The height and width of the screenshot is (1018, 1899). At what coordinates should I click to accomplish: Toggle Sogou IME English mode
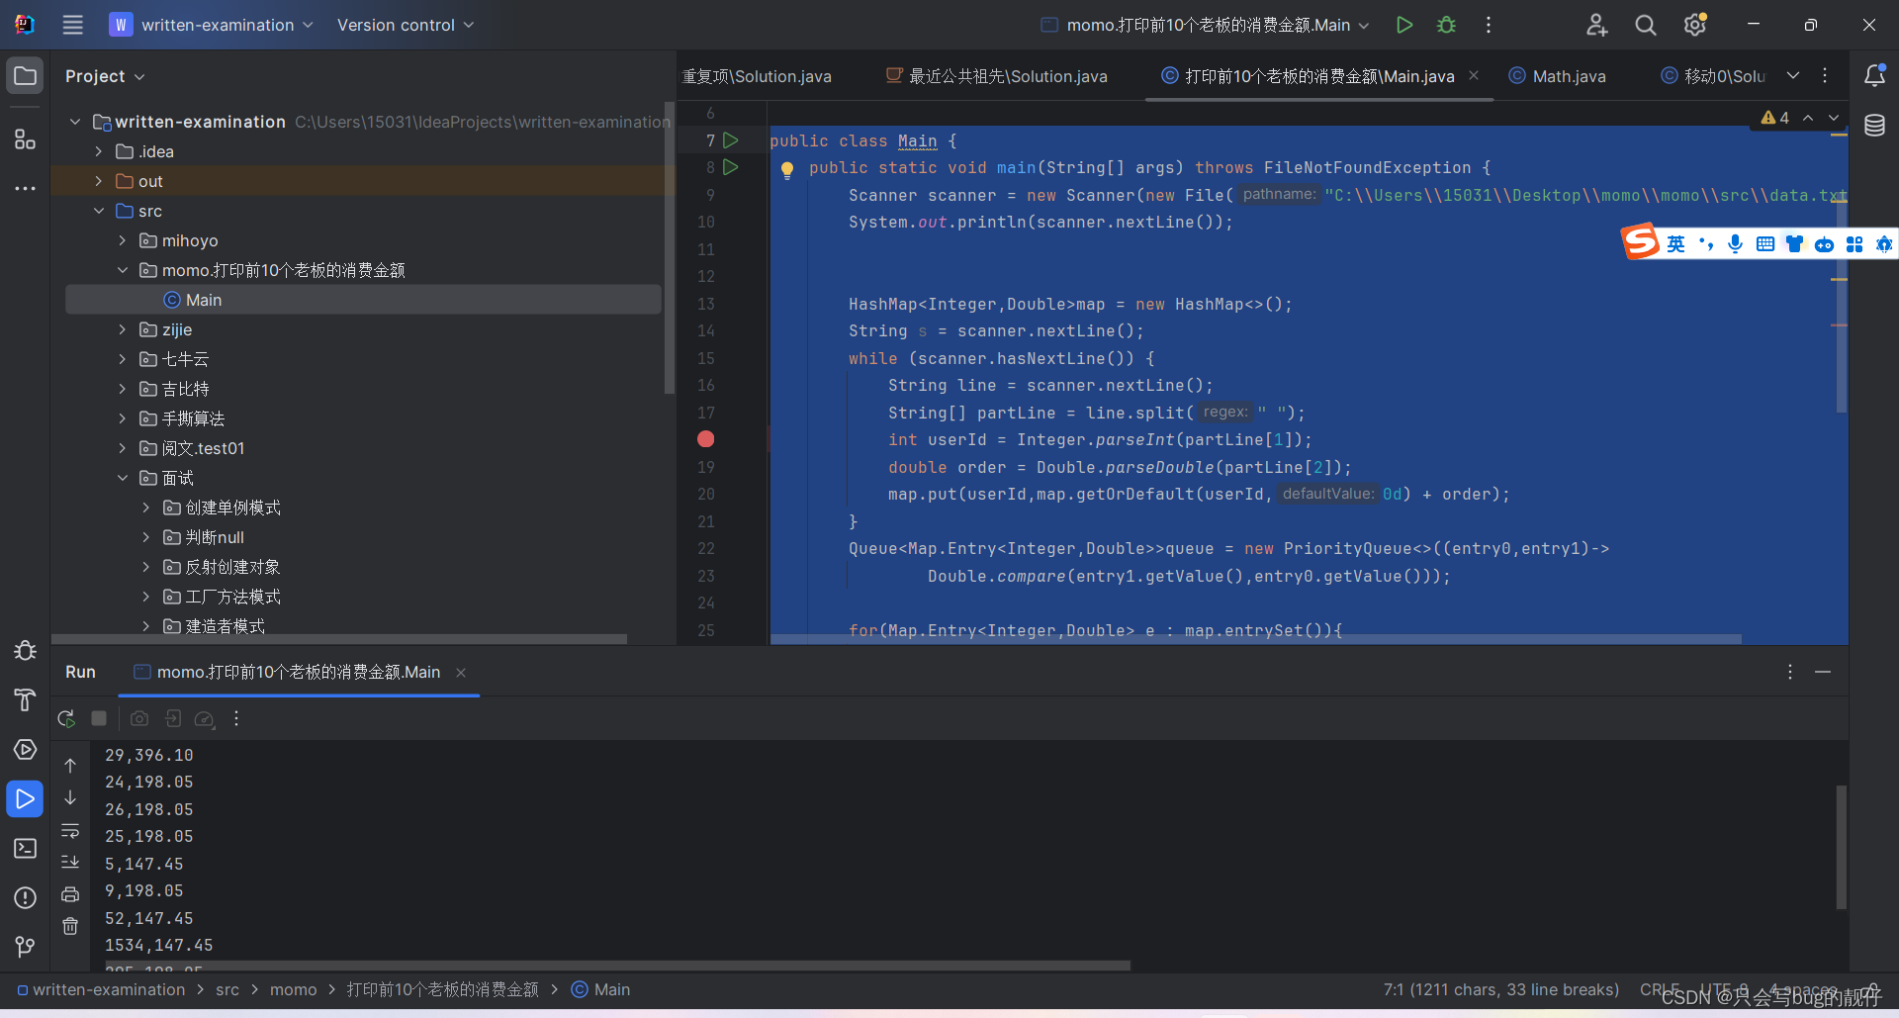1675,243
